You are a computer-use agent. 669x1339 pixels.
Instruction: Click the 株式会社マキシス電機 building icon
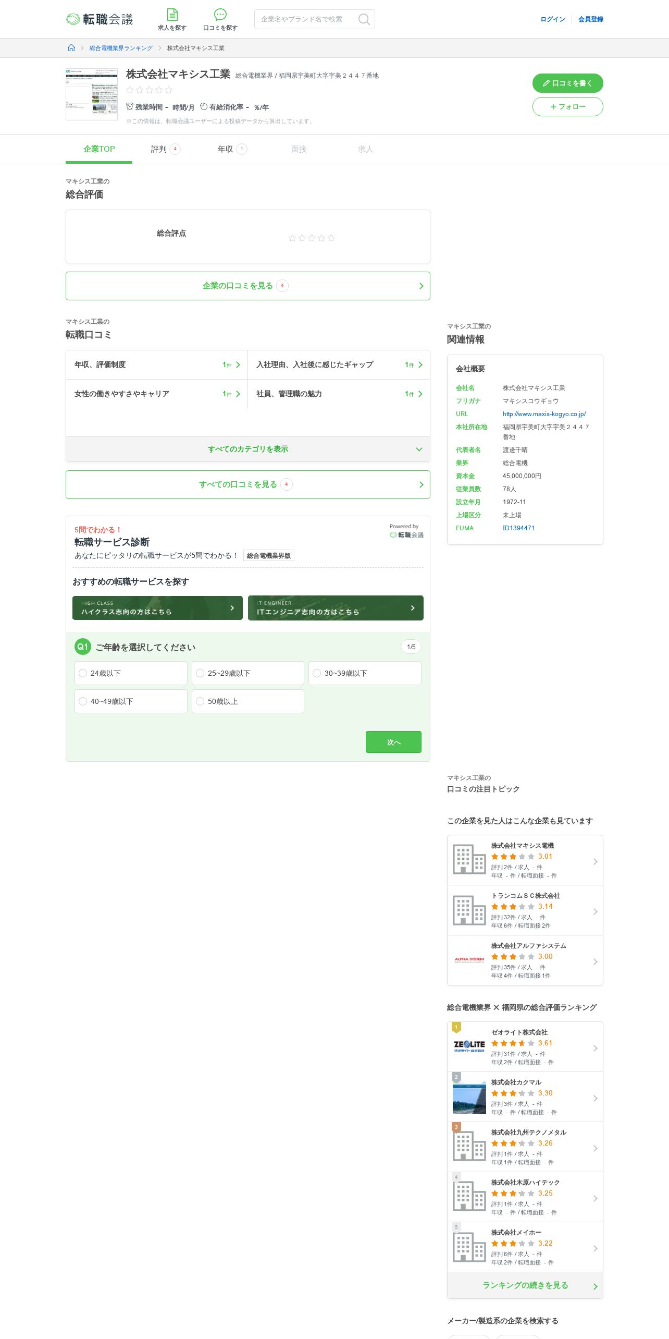469,859
